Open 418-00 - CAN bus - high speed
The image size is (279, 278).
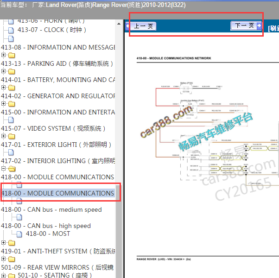click(46, 226)
